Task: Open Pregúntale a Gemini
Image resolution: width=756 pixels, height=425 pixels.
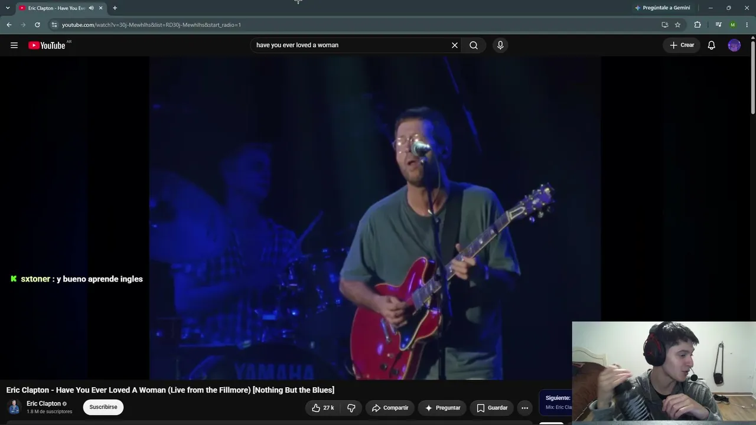Action: point(662,8)
